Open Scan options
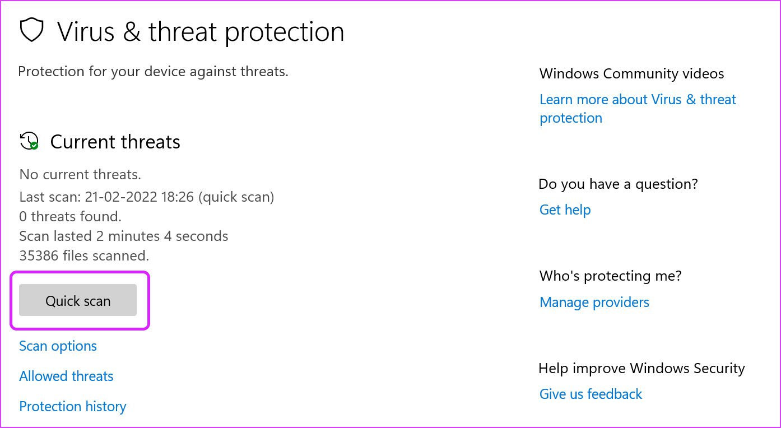Viewport: 781px width, 428px height. point(58,346)
